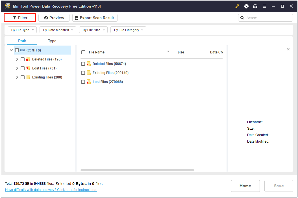Check the C: NTFS drive checkbox

[x=17, y=50]
